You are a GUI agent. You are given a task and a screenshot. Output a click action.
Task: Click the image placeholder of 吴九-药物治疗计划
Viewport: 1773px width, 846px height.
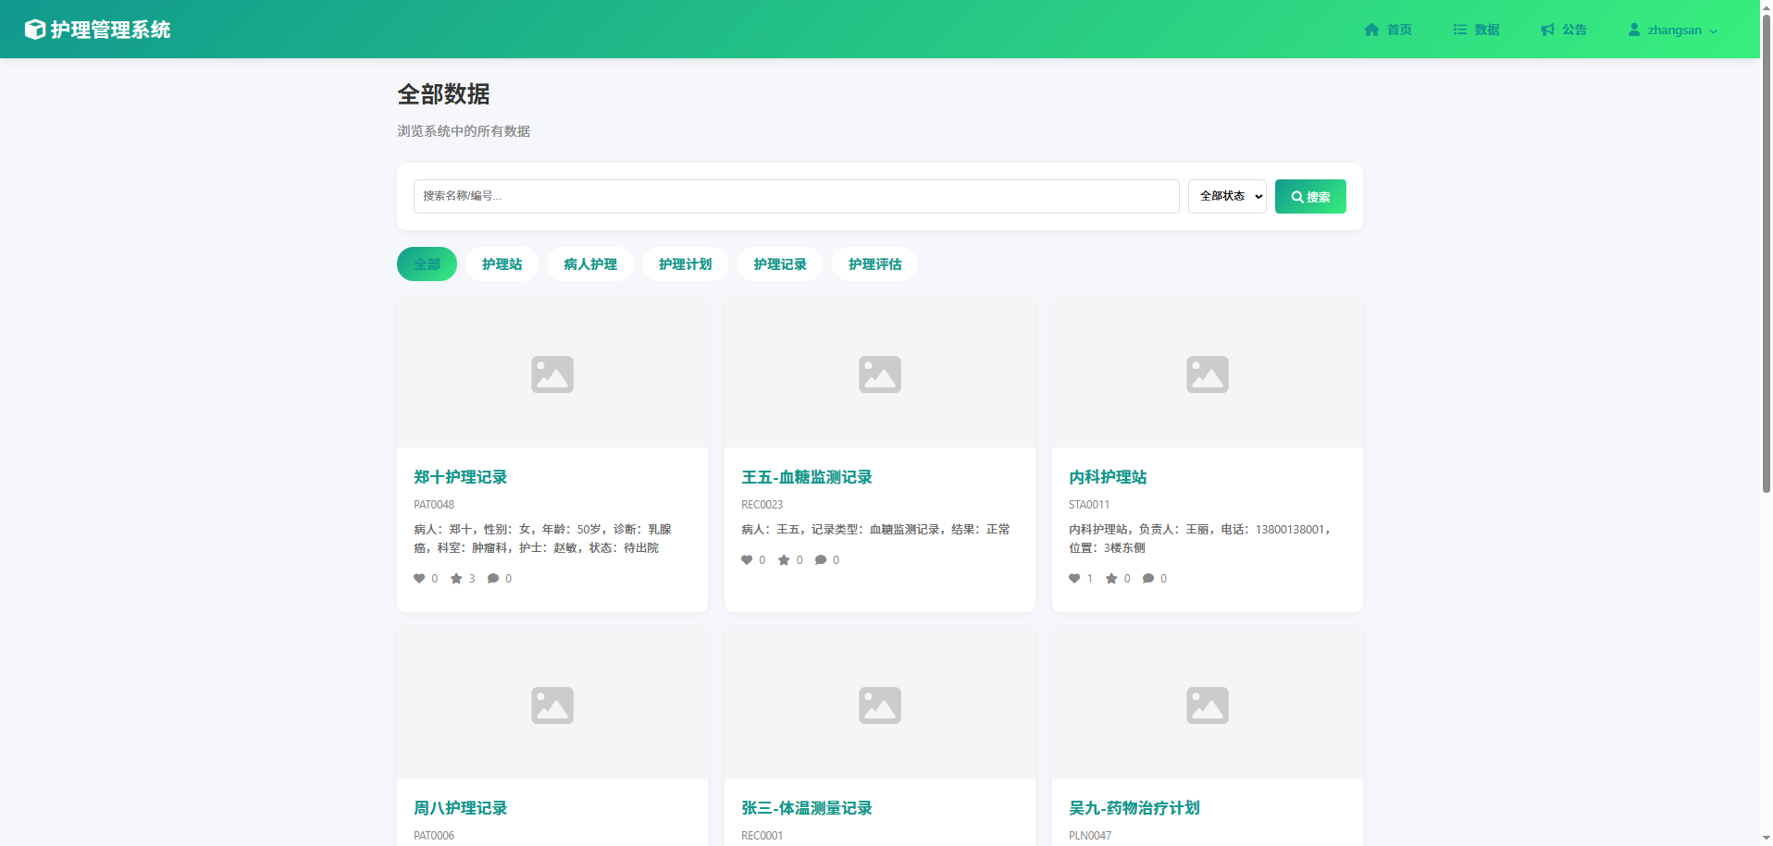pos(1208,705)
